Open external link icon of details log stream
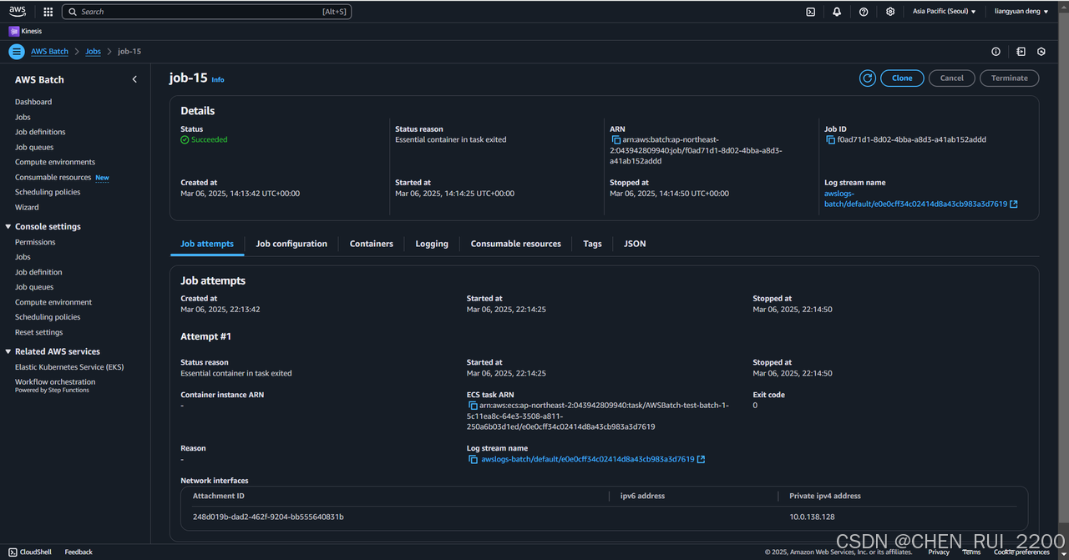The height and width of the screenshot is (560, 1069). click(1014, 204)
